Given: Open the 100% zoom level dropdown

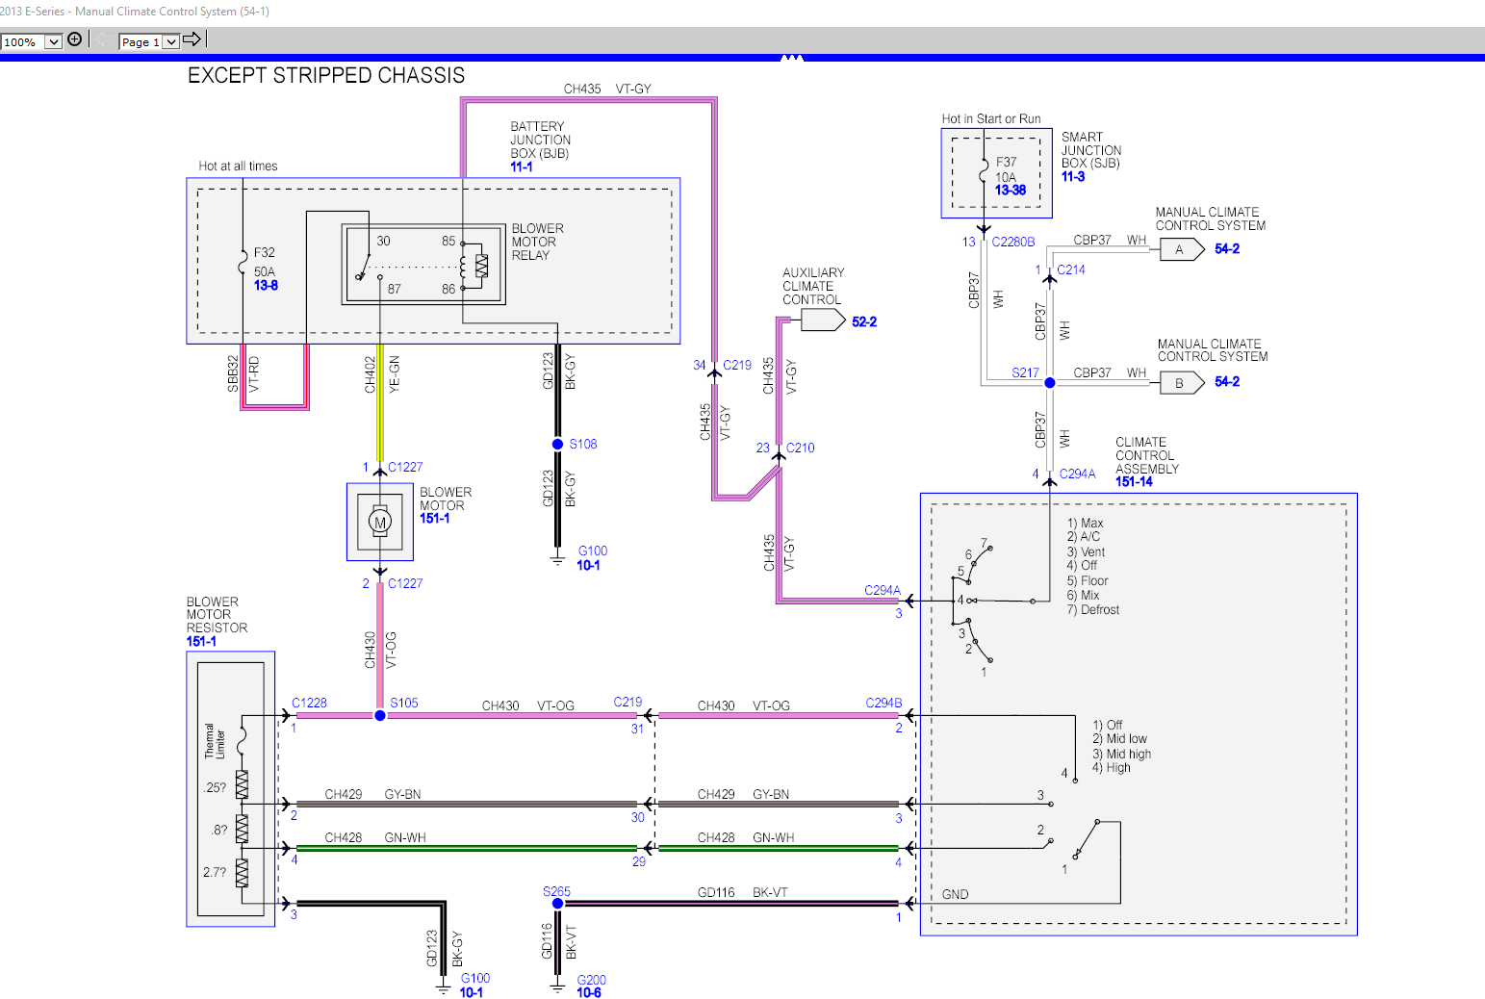Looking at the screenshot, I should pyautogui.click(x=53, y=41).
